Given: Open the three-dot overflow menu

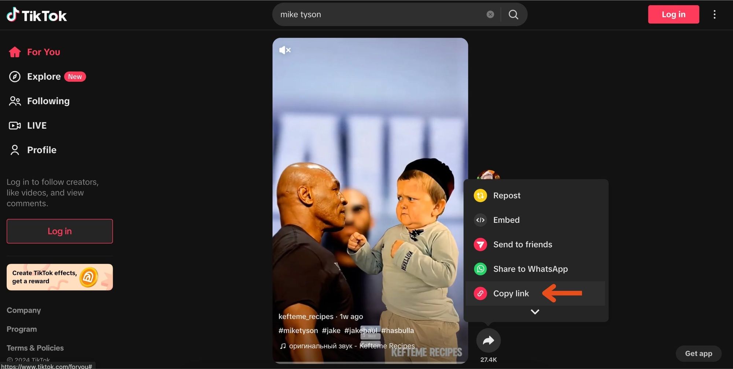Looking at the screenshot, I should tap(714, 14).
